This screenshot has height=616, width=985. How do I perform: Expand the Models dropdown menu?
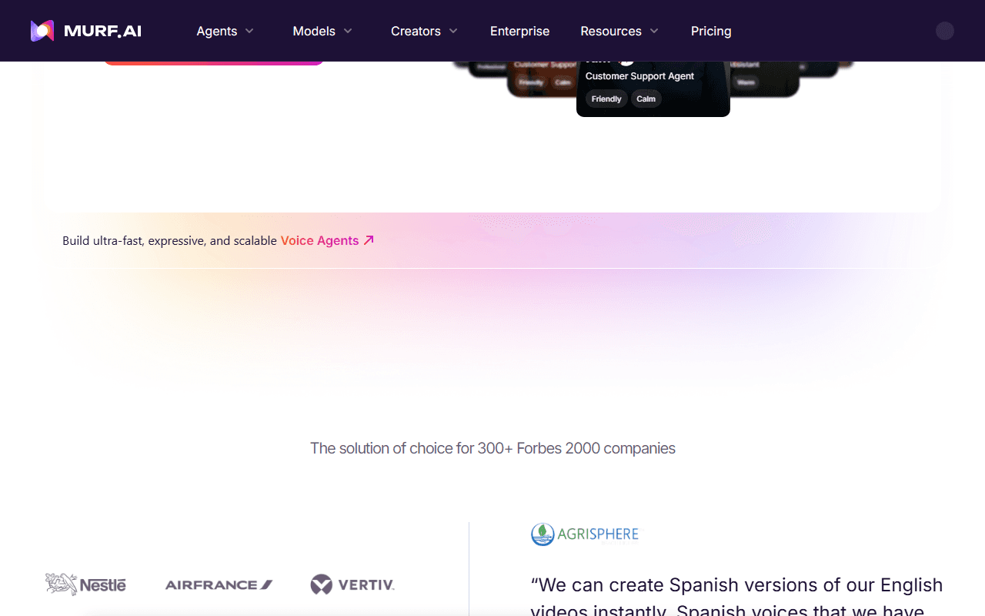click(322, 31)
